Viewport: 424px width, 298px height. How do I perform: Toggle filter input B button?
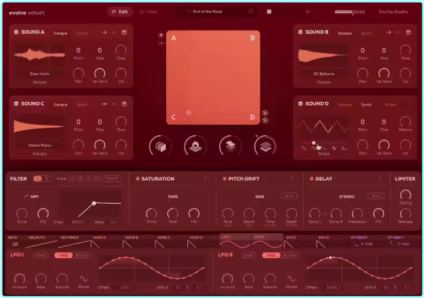click(x=80, y=179)
